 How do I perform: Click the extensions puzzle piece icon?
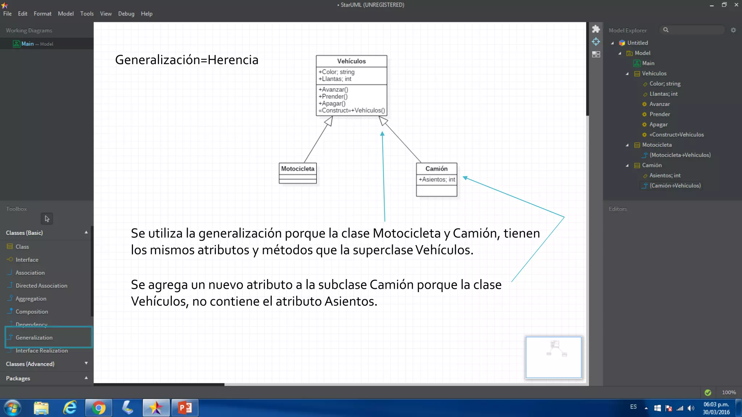tap(596, 29)
